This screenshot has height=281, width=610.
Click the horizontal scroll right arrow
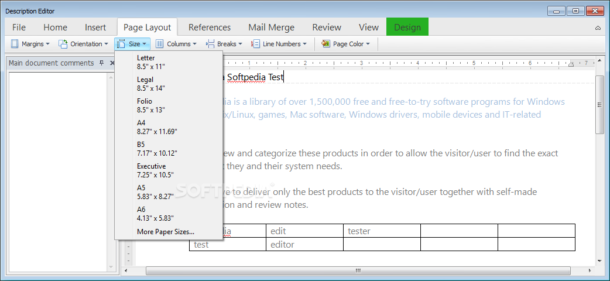tap(591, 270)
